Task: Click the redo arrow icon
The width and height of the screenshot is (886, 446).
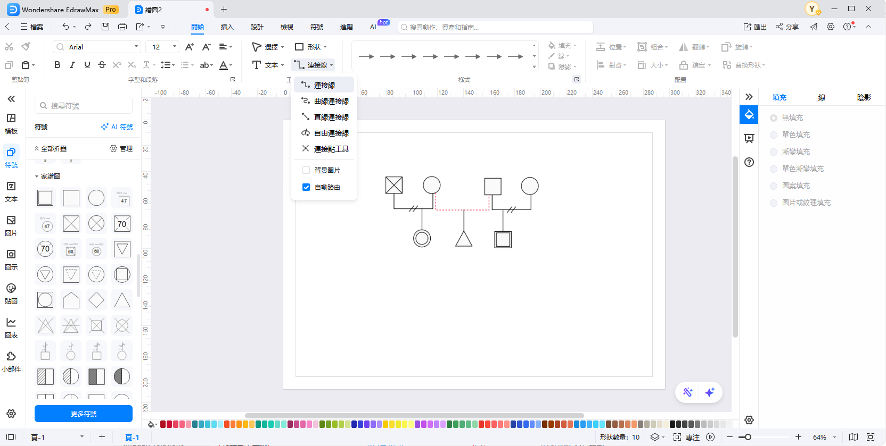Action: click(88, 27)
